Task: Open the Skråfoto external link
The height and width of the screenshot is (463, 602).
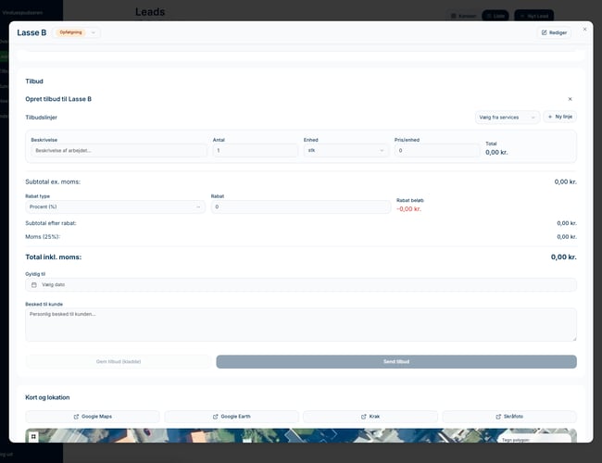Action: click(508, 417)
